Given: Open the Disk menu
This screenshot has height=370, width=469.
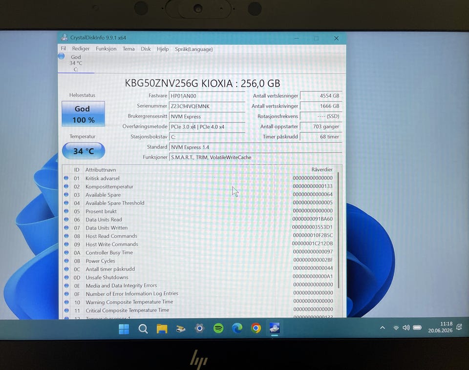Looking at the screenshot, I should tap(146, 49).
